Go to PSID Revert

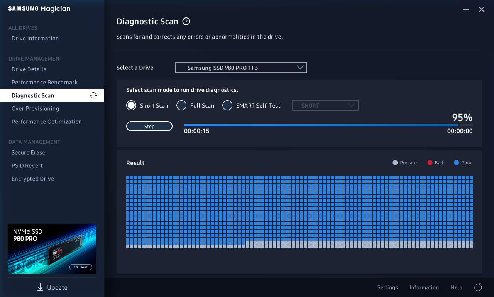27,165
